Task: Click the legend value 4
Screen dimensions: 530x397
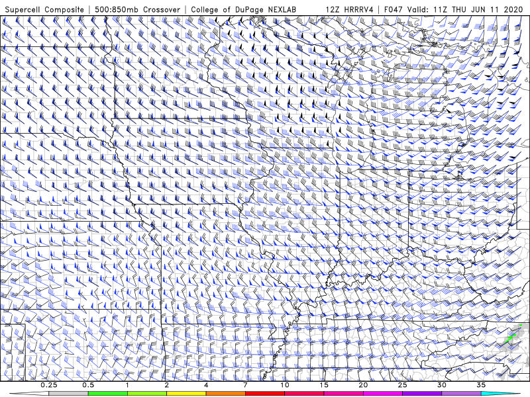Action: [x=206, y=385]
